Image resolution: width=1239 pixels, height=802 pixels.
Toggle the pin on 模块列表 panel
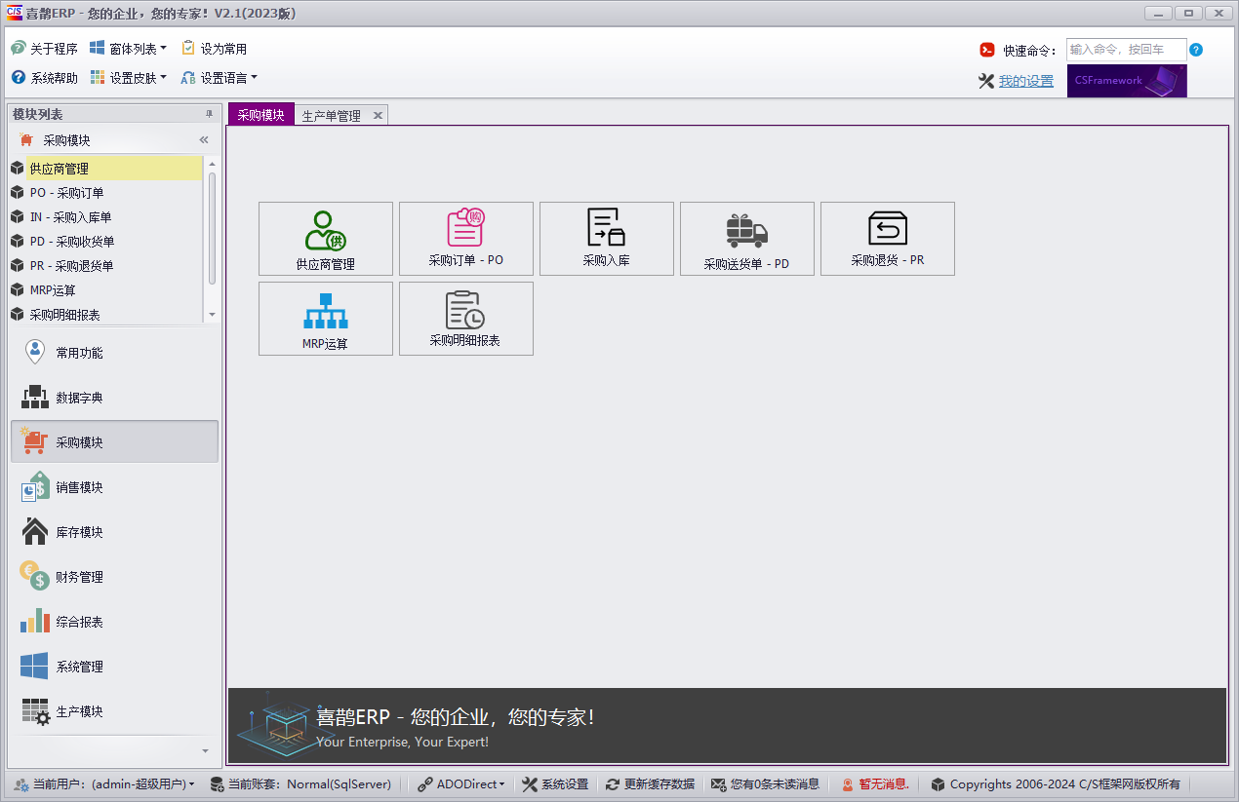coord(209,114)
